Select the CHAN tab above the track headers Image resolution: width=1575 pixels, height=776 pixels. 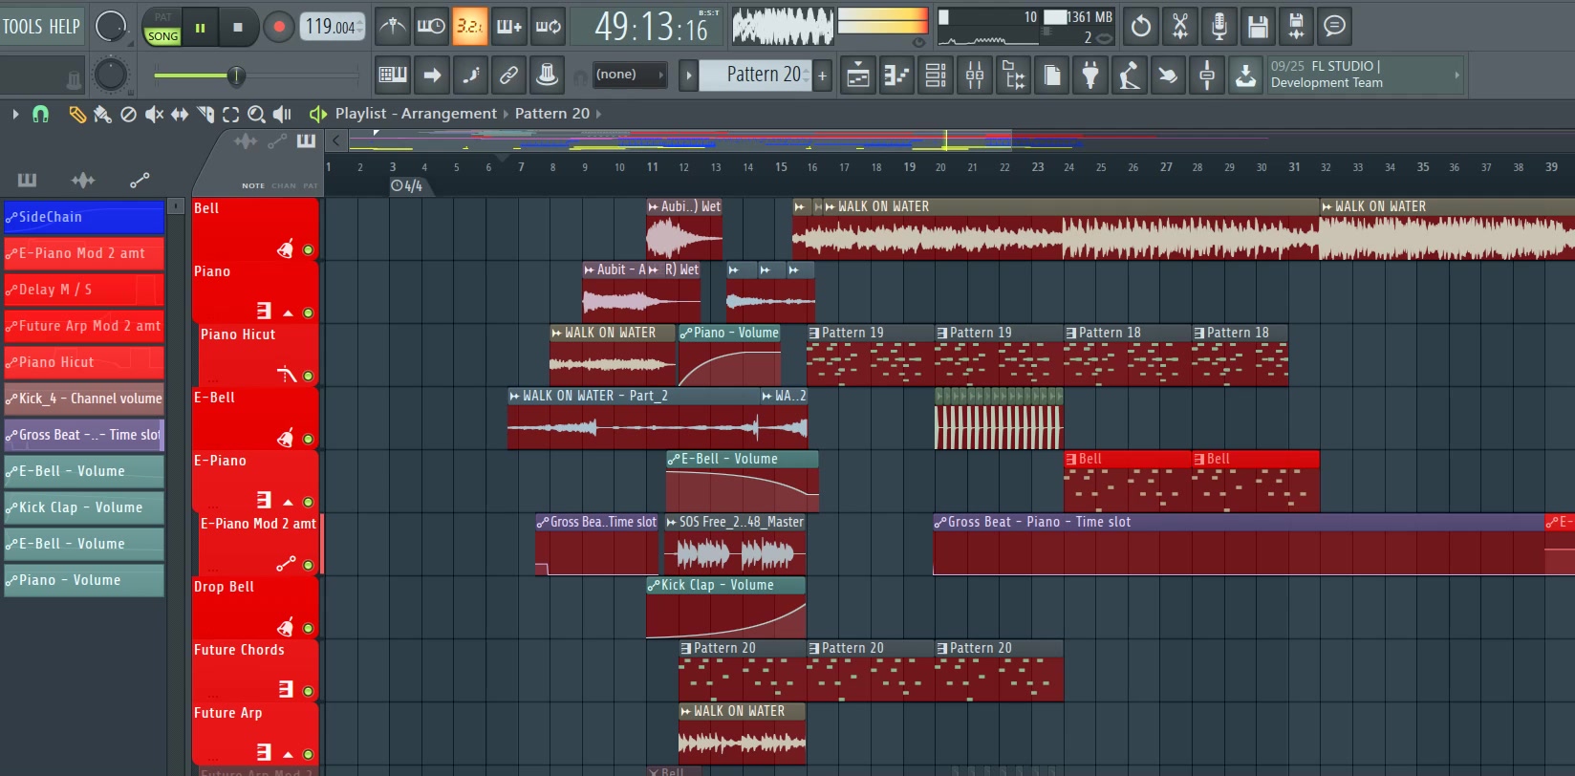284,186
